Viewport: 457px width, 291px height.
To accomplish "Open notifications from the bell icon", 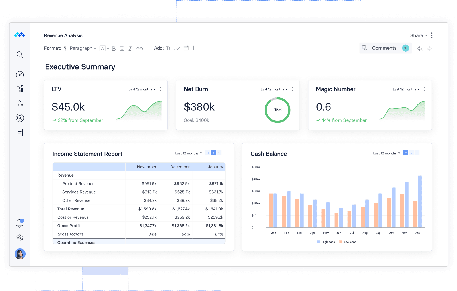I will (x=20, y=223).
